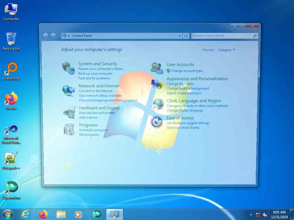Launch the Supermium desktop shortcut
This screenshot has height=220, width=294.
pyautogui.click(x=11, y=190)
